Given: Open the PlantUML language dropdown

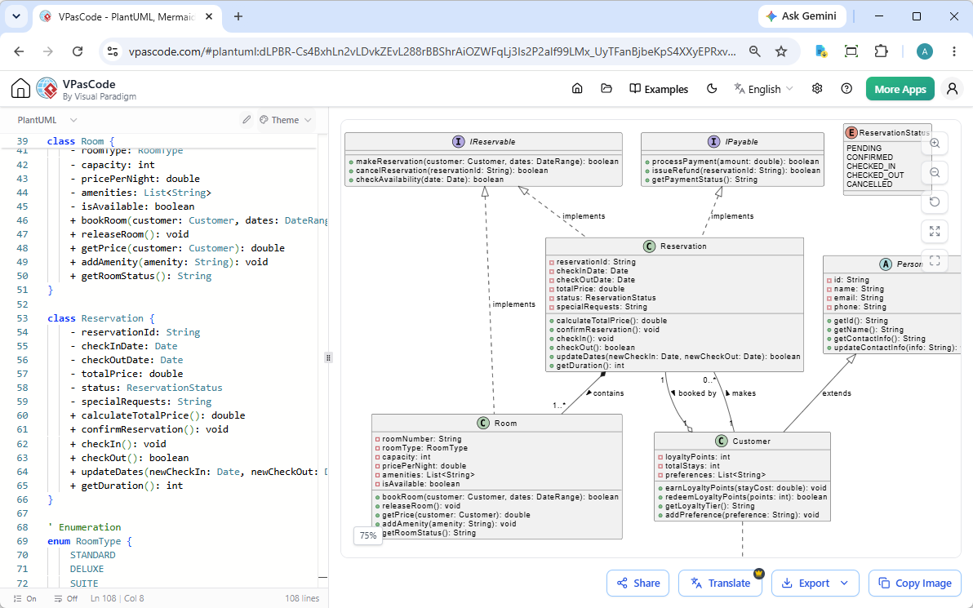Looking at the screenshot, I should (47, 120).
